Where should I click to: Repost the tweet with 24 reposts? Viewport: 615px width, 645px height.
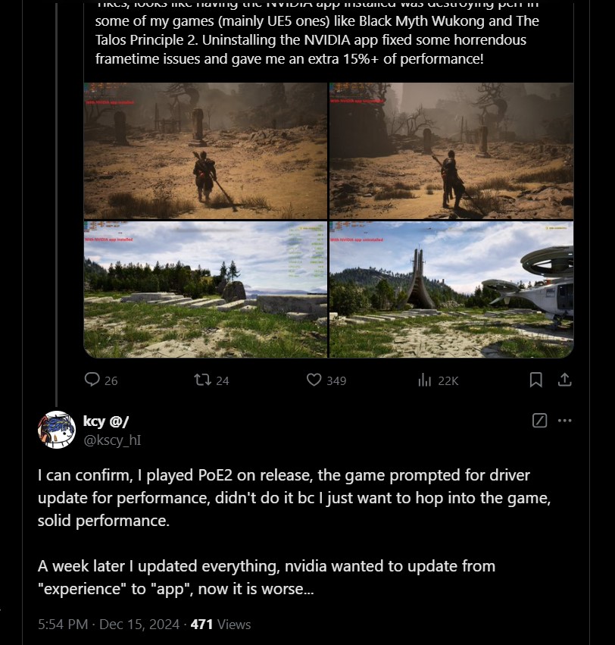[203, 380]
